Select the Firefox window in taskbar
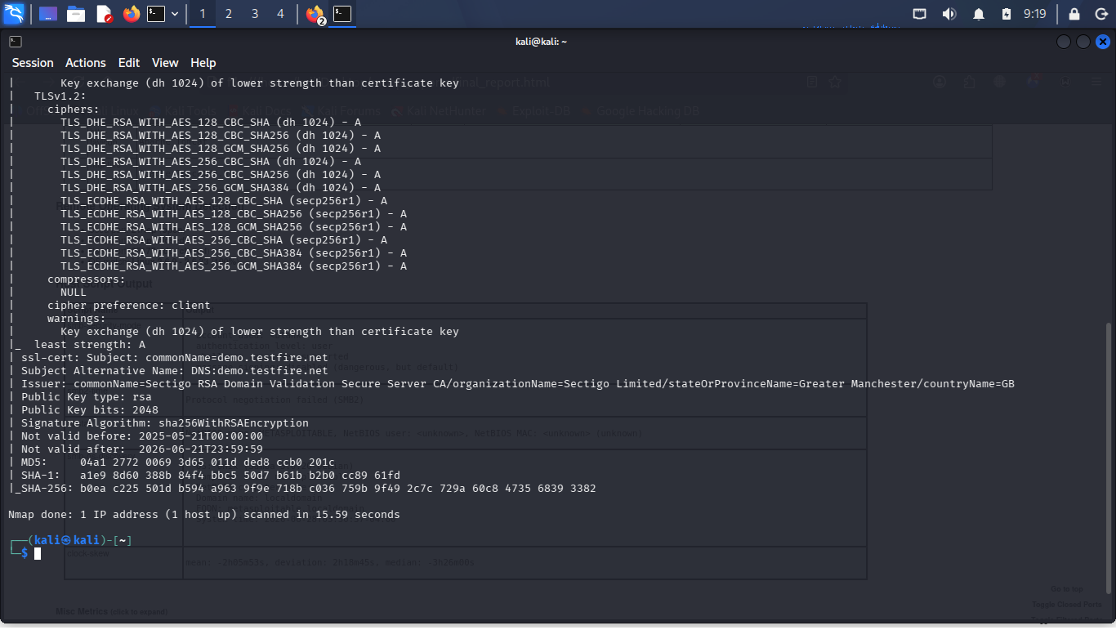Viewport: 1116px width, 630px height. pyautogui.click(x=315, y=14)
